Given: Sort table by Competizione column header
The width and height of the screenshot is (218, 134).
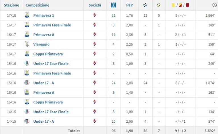Looking at the screenshot, I should 38,5.
